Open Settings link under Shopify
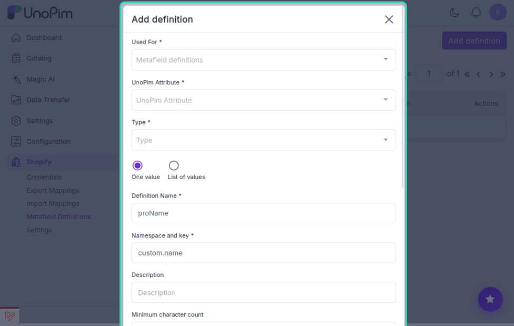Screen dimensions: 514x326 (39, 230)
